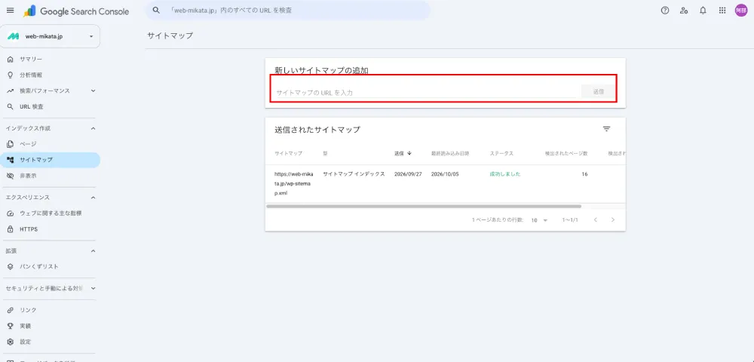Collapse the エクスペリエンス section
The width and height of the screenshot is (754, 362).
(x=93, y=198)
